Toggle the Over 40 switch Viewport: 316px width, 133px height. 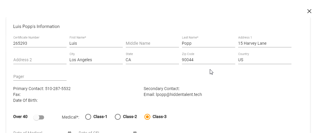[39, 117]
